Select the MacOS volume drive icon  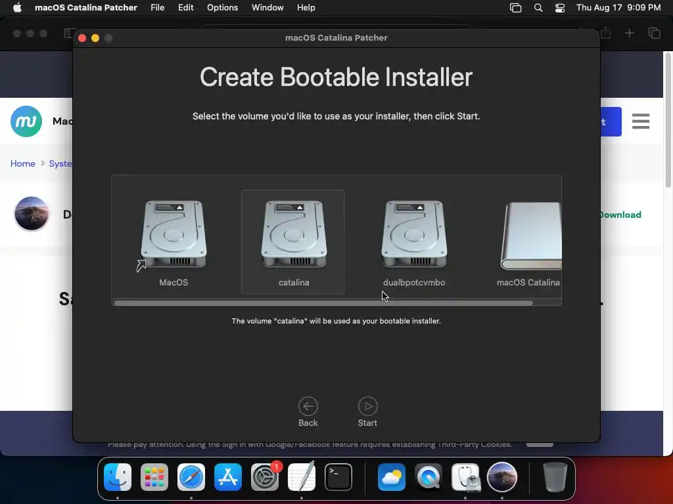174,234
